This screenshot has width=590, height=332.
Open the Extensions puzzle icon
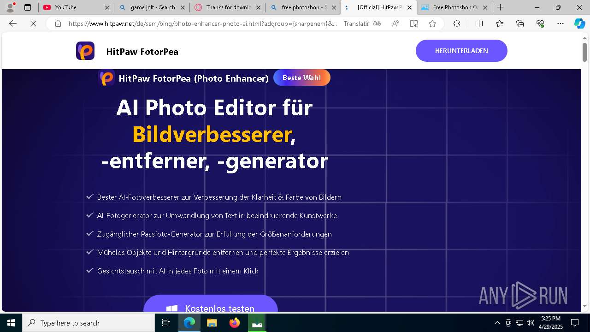457,24
